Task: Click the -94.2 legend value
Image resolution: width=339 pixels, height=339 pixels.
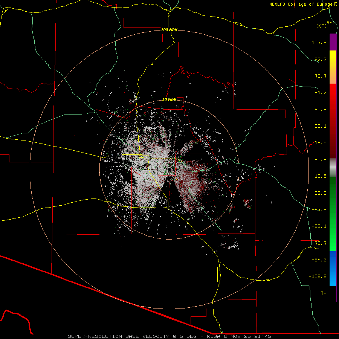Action: tap(319, 260)
